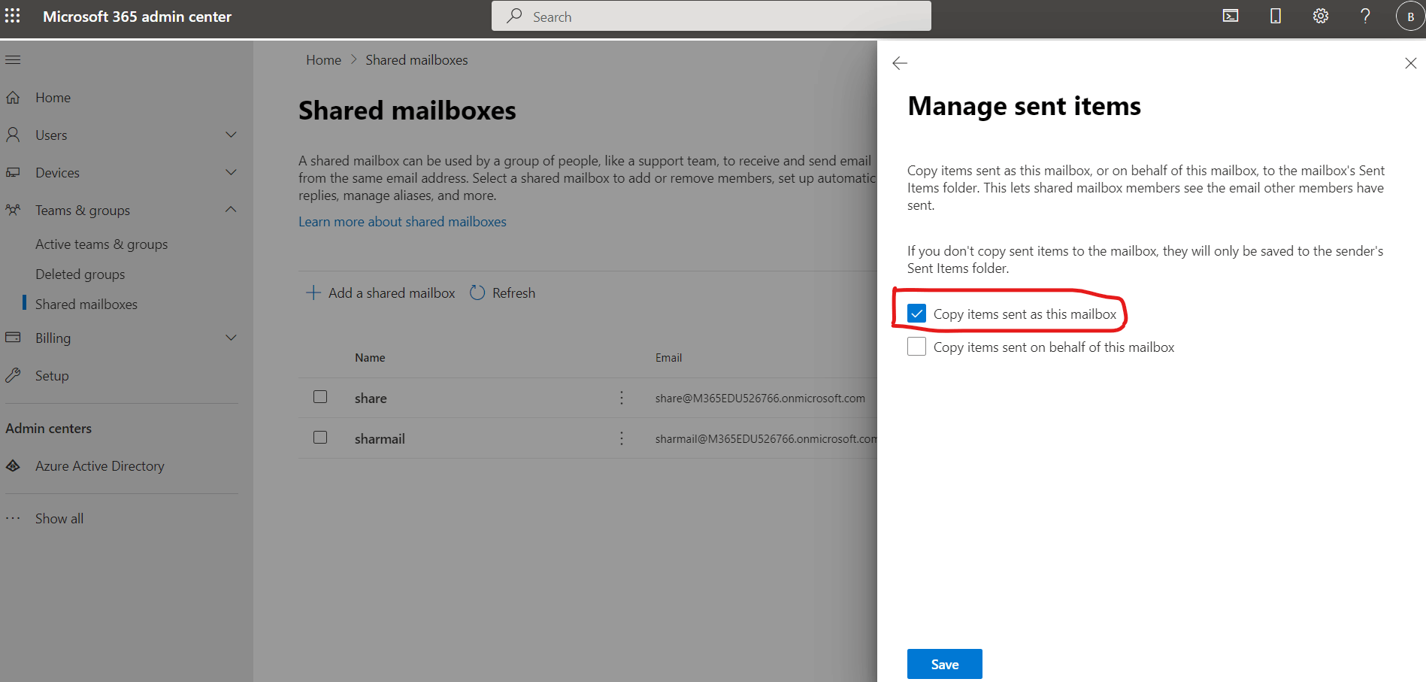Open more actions for sharmail mailbox
The image size is (1426, 682).
pyautogui.click(x=622, y=438)
